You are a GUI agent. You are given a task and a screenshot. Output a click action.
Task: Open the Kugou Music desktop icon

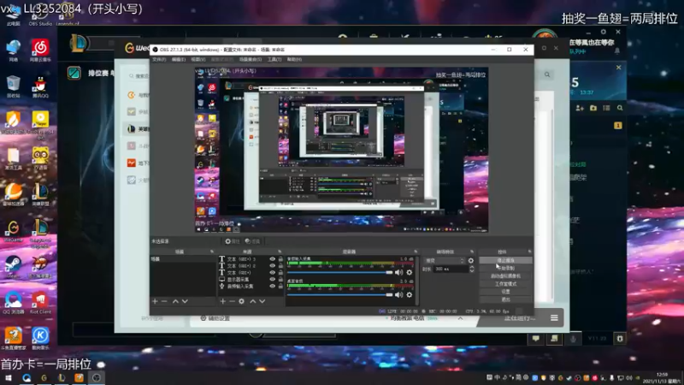[40, 339]
